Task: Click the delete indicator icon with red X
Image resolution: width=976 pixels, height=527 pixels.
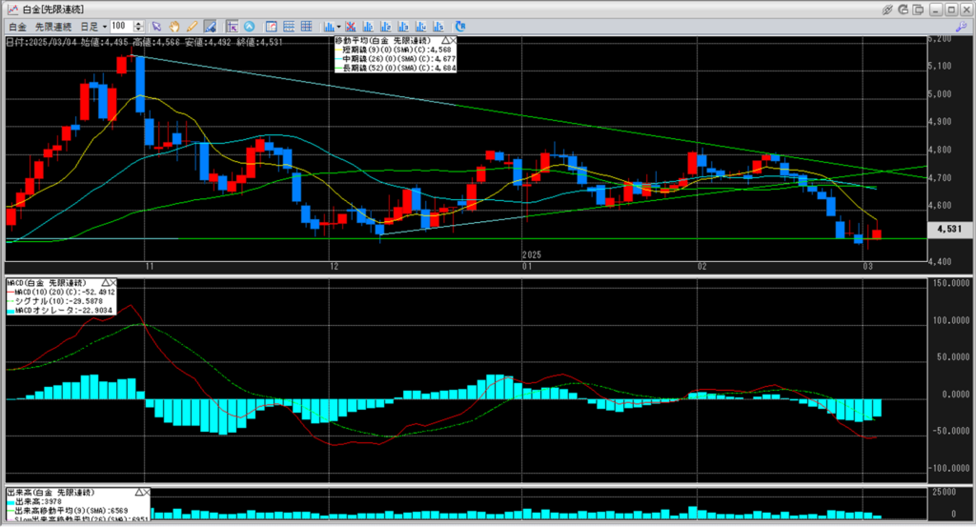Action: click(x=351, y=26)
